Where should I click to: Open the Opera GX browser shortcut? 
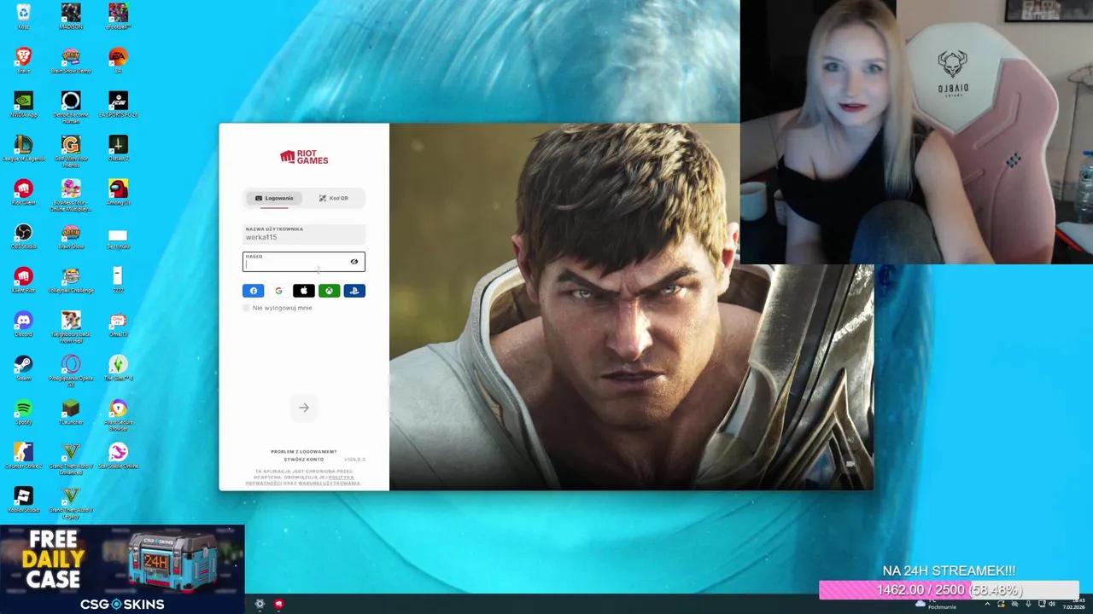tap(71, 371)
